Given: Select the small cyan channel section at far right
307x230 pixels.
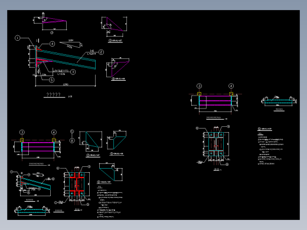Looking at the screenshot, I should coord(279,101).
